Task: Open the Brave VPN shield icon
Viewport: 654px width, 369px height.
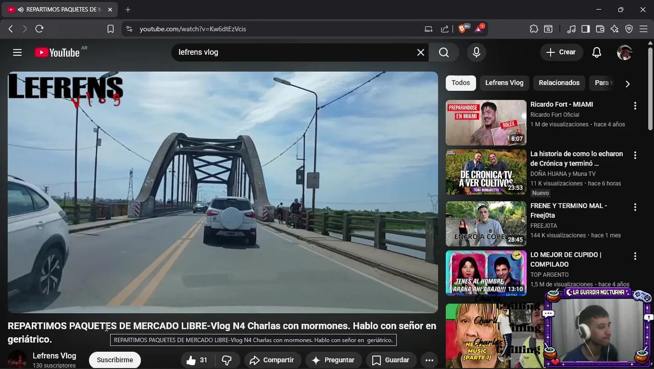Action: (629, 29)
